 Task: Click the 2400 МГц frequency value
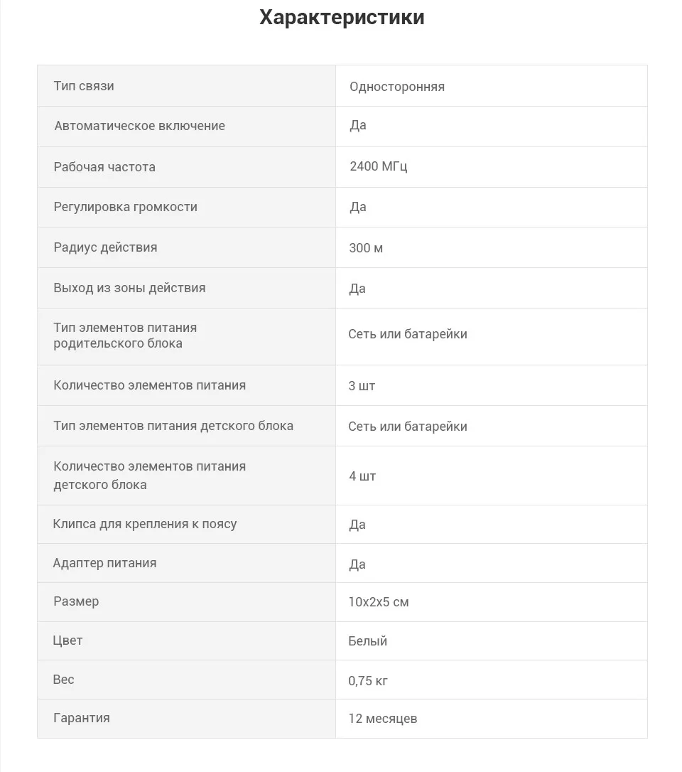pyautogui.click(x=379, y=166)
